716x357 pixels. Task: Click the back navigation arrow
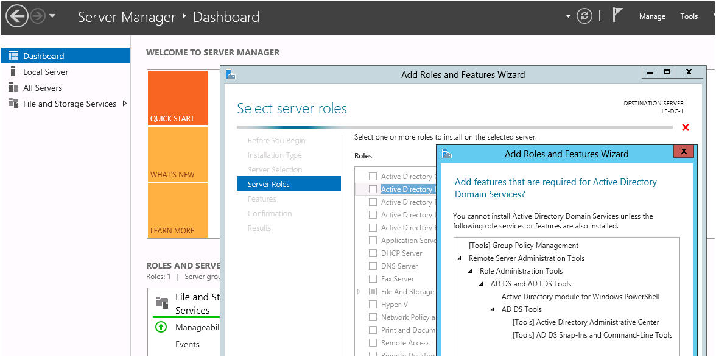point(17,16)
